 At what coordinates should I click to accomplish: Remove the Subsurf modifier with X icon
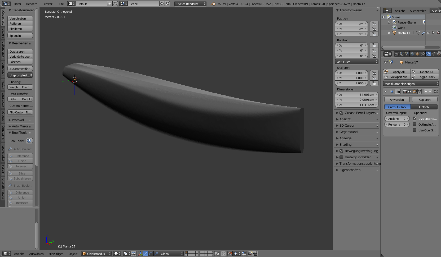[x=436, y=91]
